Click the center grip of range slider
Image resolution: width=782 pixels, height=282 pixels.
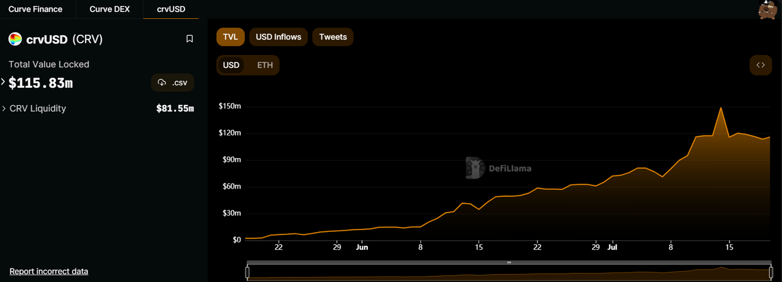pos(509,263)
